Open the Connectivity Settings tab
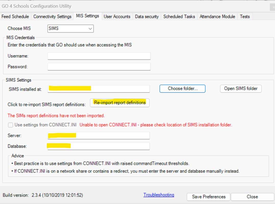Screen dimensions: 275x204 [x=52, y=17]
